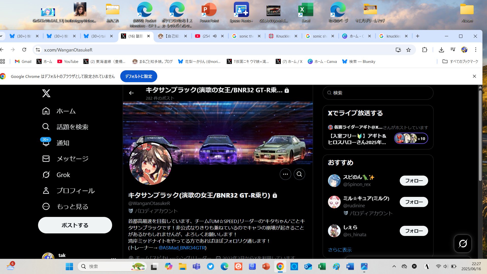The width and height of the screenshot is (487, 274).
Task: Show hidden system tray icons
Action: click(394, 266)
